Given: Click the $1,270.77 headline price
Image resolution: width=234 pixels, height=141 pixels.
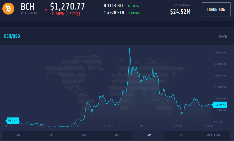Looking at the screenshot, I should click(67, 6).
